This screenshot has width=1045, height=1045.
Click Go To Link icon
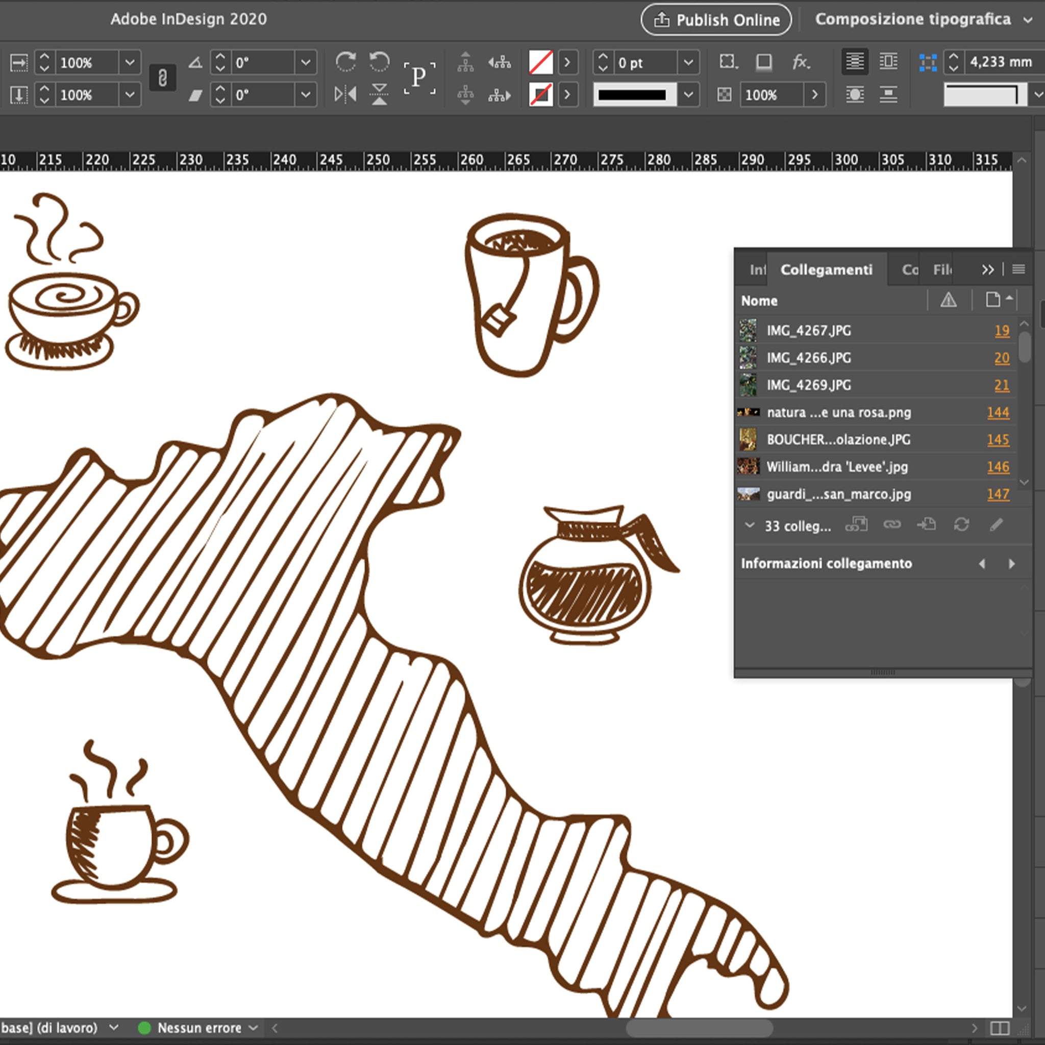[x=927, y=524]
